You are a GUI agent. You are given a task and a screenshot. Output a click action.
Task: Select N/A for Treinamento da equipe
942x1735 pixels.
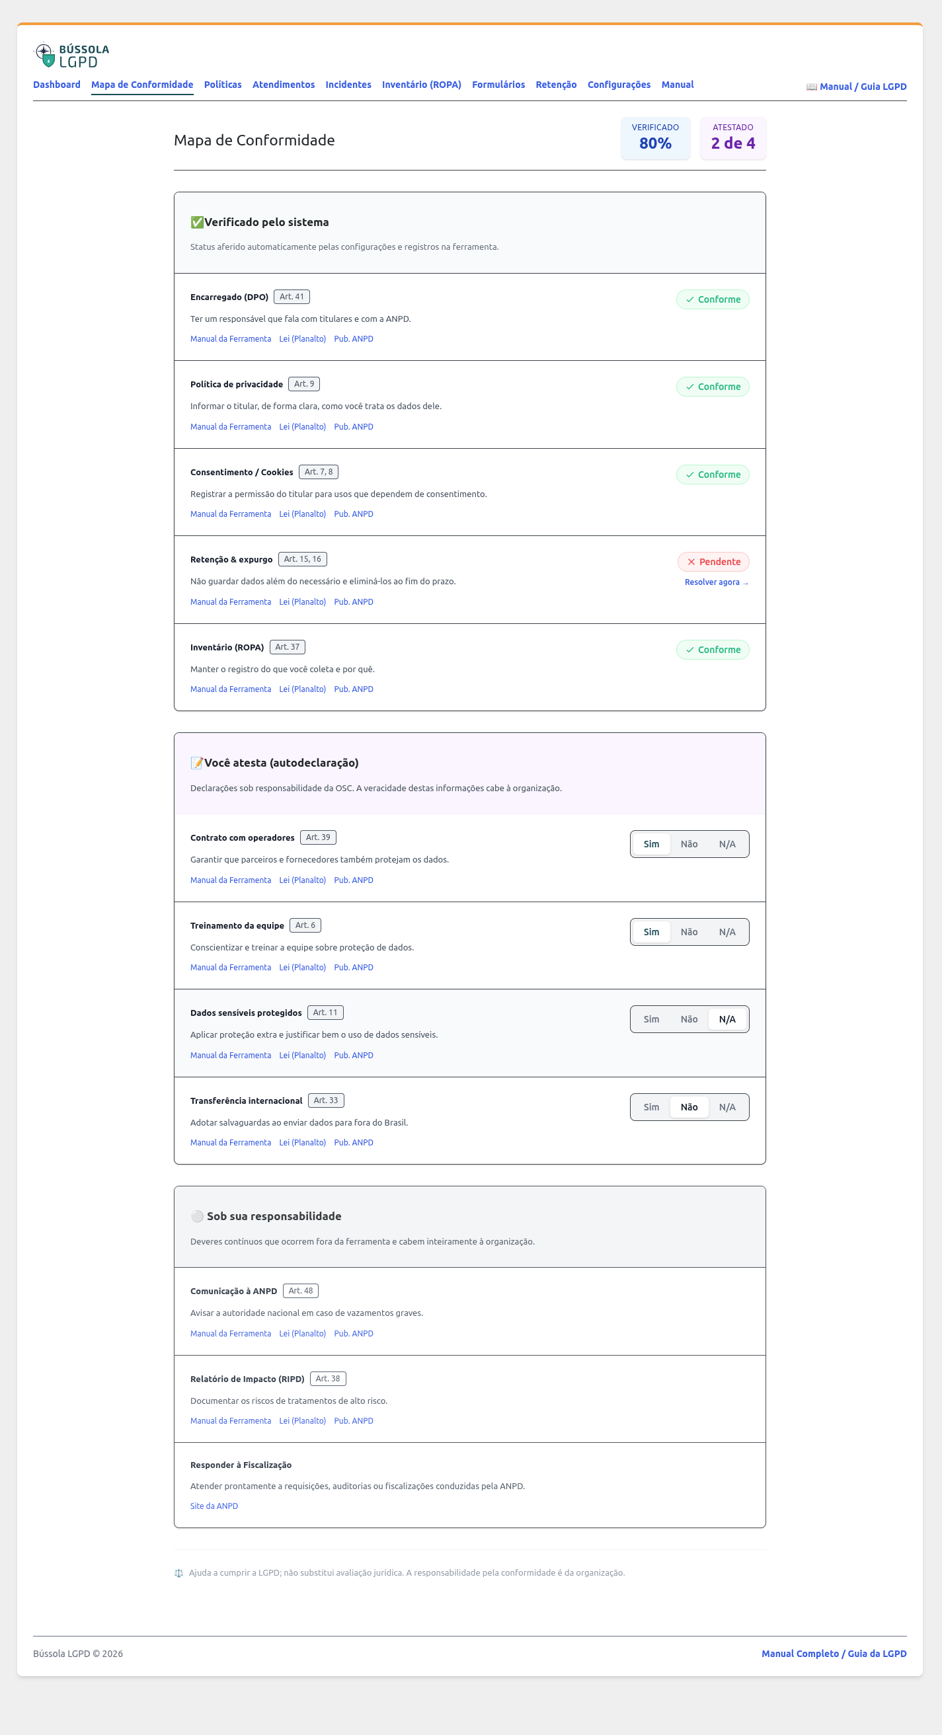(727, 931)
